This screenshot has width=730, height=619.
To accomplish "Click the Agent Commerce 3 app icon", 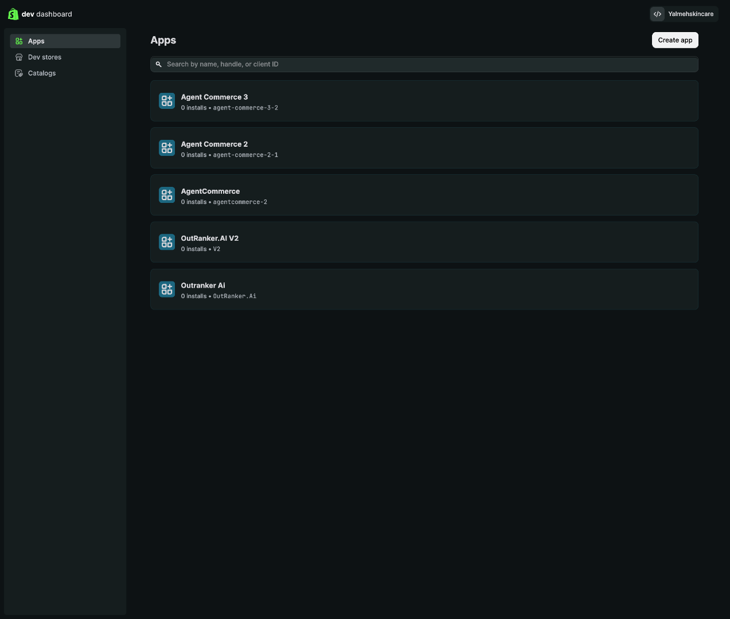I will 167,101.
